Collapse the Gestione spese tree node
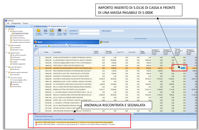199x130 pixels. (x=7, y=53)
